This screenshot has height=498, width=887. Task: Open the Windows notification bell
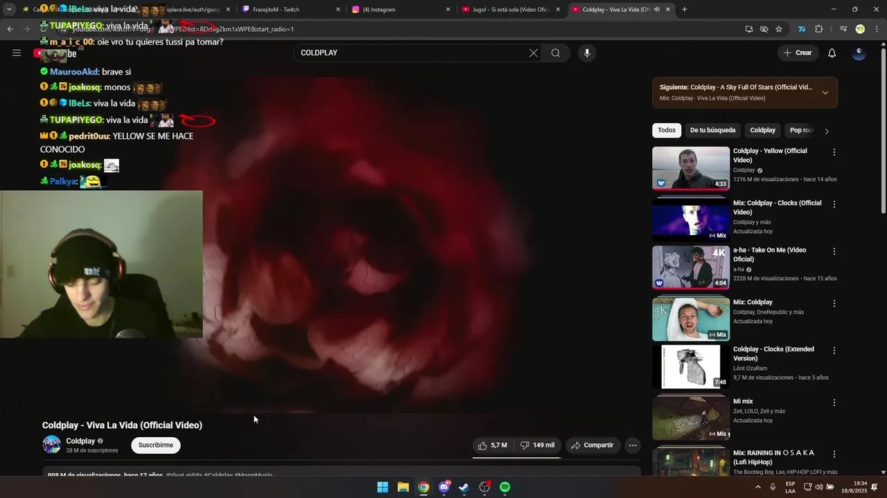[875, 488]
